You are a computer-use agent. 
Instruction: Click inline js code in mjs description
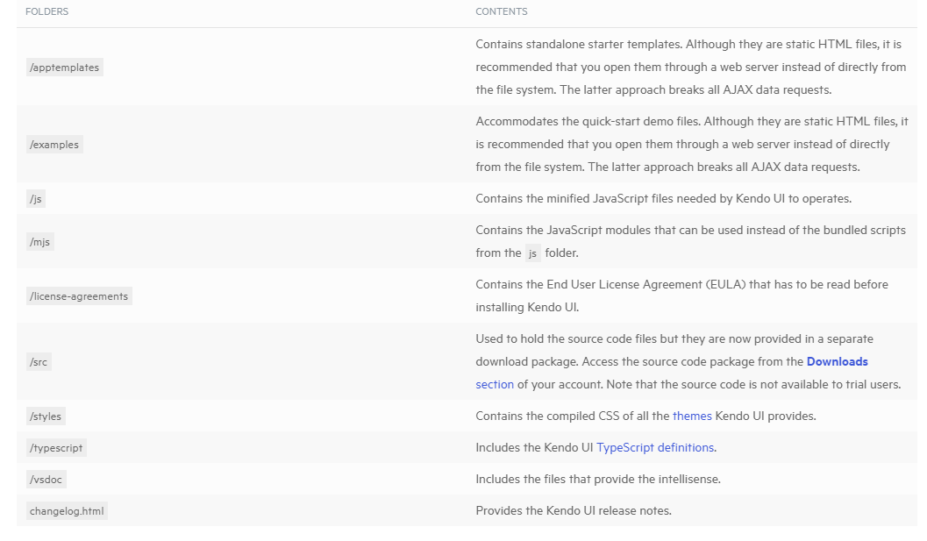click(532, 253)
